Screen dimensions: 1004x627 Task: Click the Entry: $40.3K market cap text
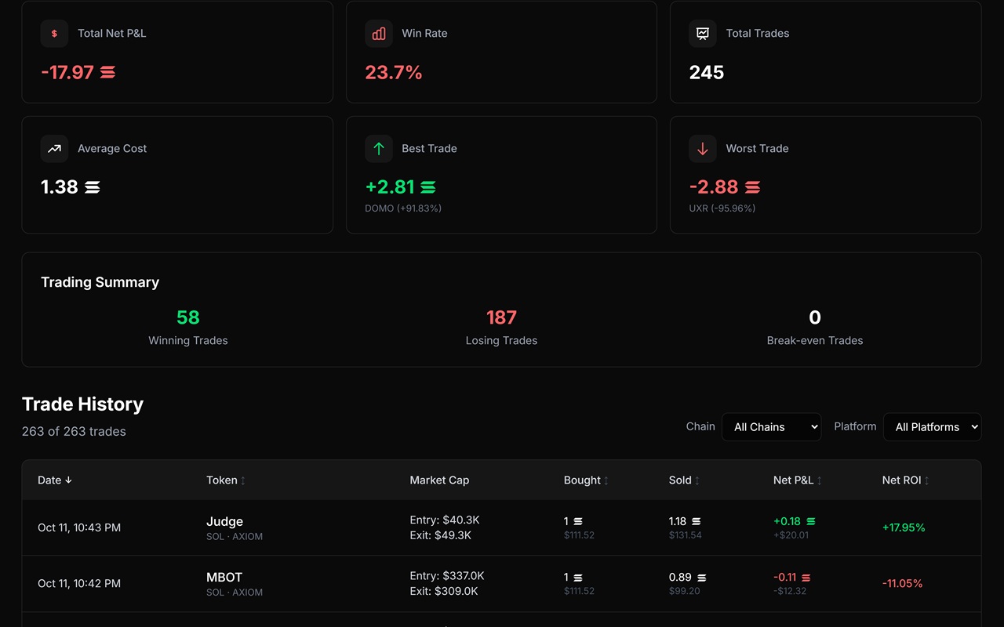click(445, 520)
